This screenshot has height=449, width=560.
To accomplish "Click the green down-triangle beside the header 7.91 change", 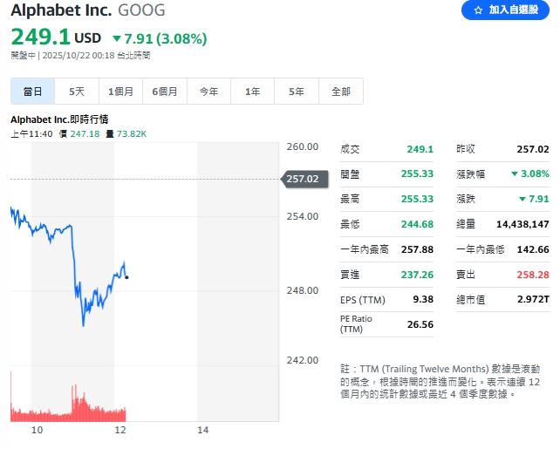I will (x=117, y=38).
